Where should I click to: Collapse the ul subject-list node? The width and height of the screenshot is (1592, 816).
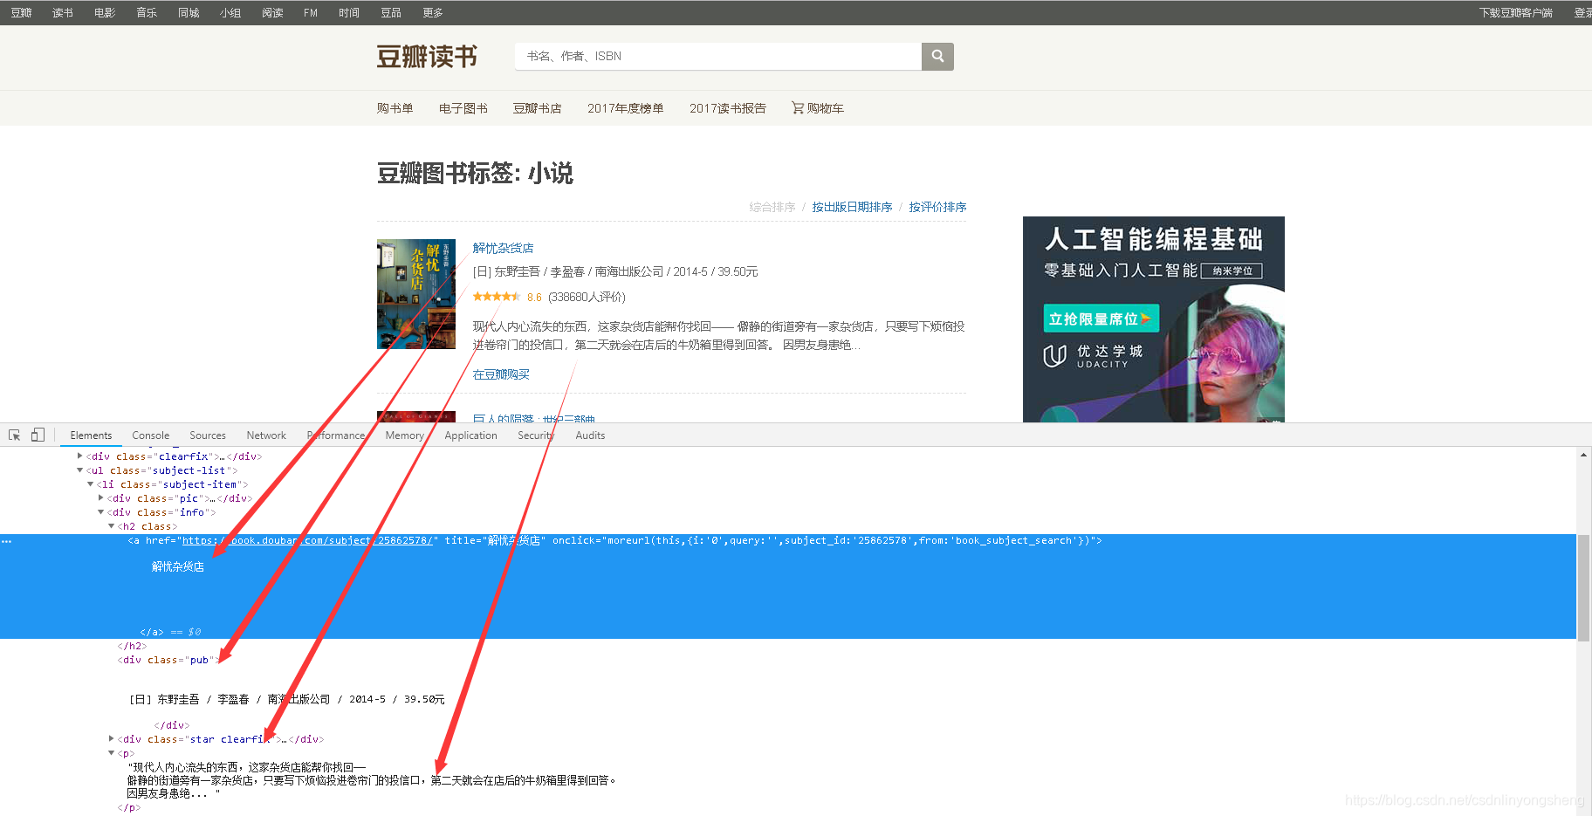80,470
